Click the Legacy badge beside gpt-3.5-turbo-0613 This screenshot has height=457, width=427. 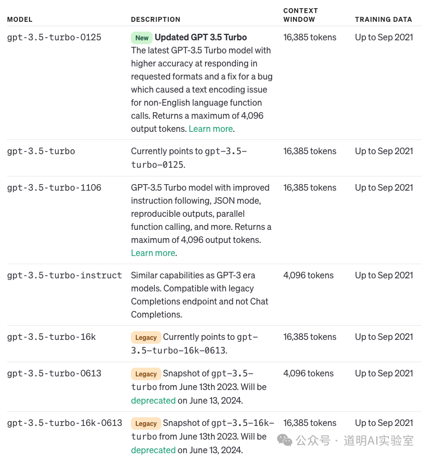[x=146, y=374]
